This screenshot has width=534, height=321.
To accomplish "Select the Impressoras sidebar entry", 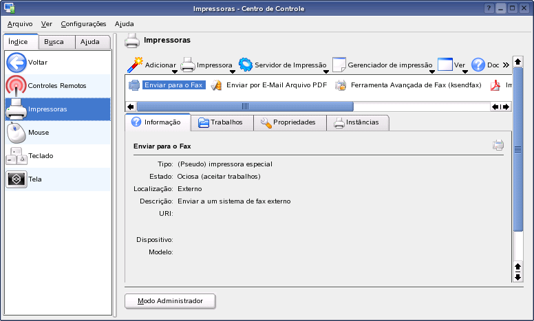I will [x=58, y=109].
